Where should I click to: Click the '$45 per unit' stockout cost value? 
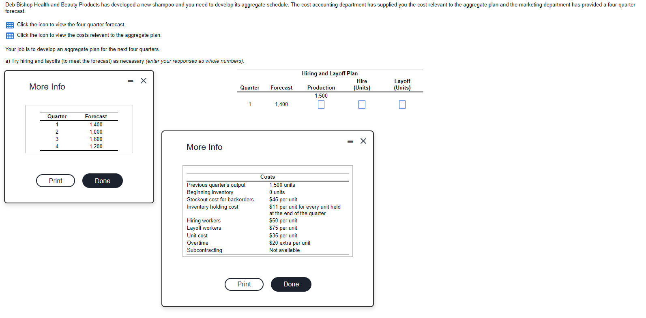[283, 200]
